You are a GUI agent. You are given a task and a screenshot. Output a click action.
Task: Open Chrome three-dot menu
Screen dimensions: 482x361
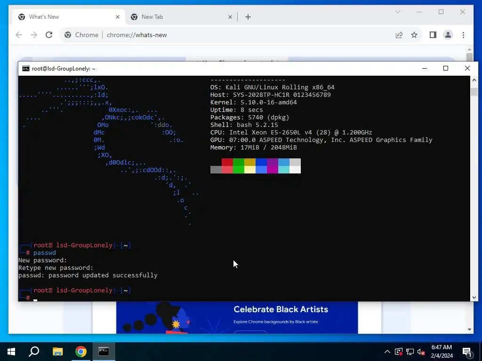pyautogui.click(x=463, y=35)
